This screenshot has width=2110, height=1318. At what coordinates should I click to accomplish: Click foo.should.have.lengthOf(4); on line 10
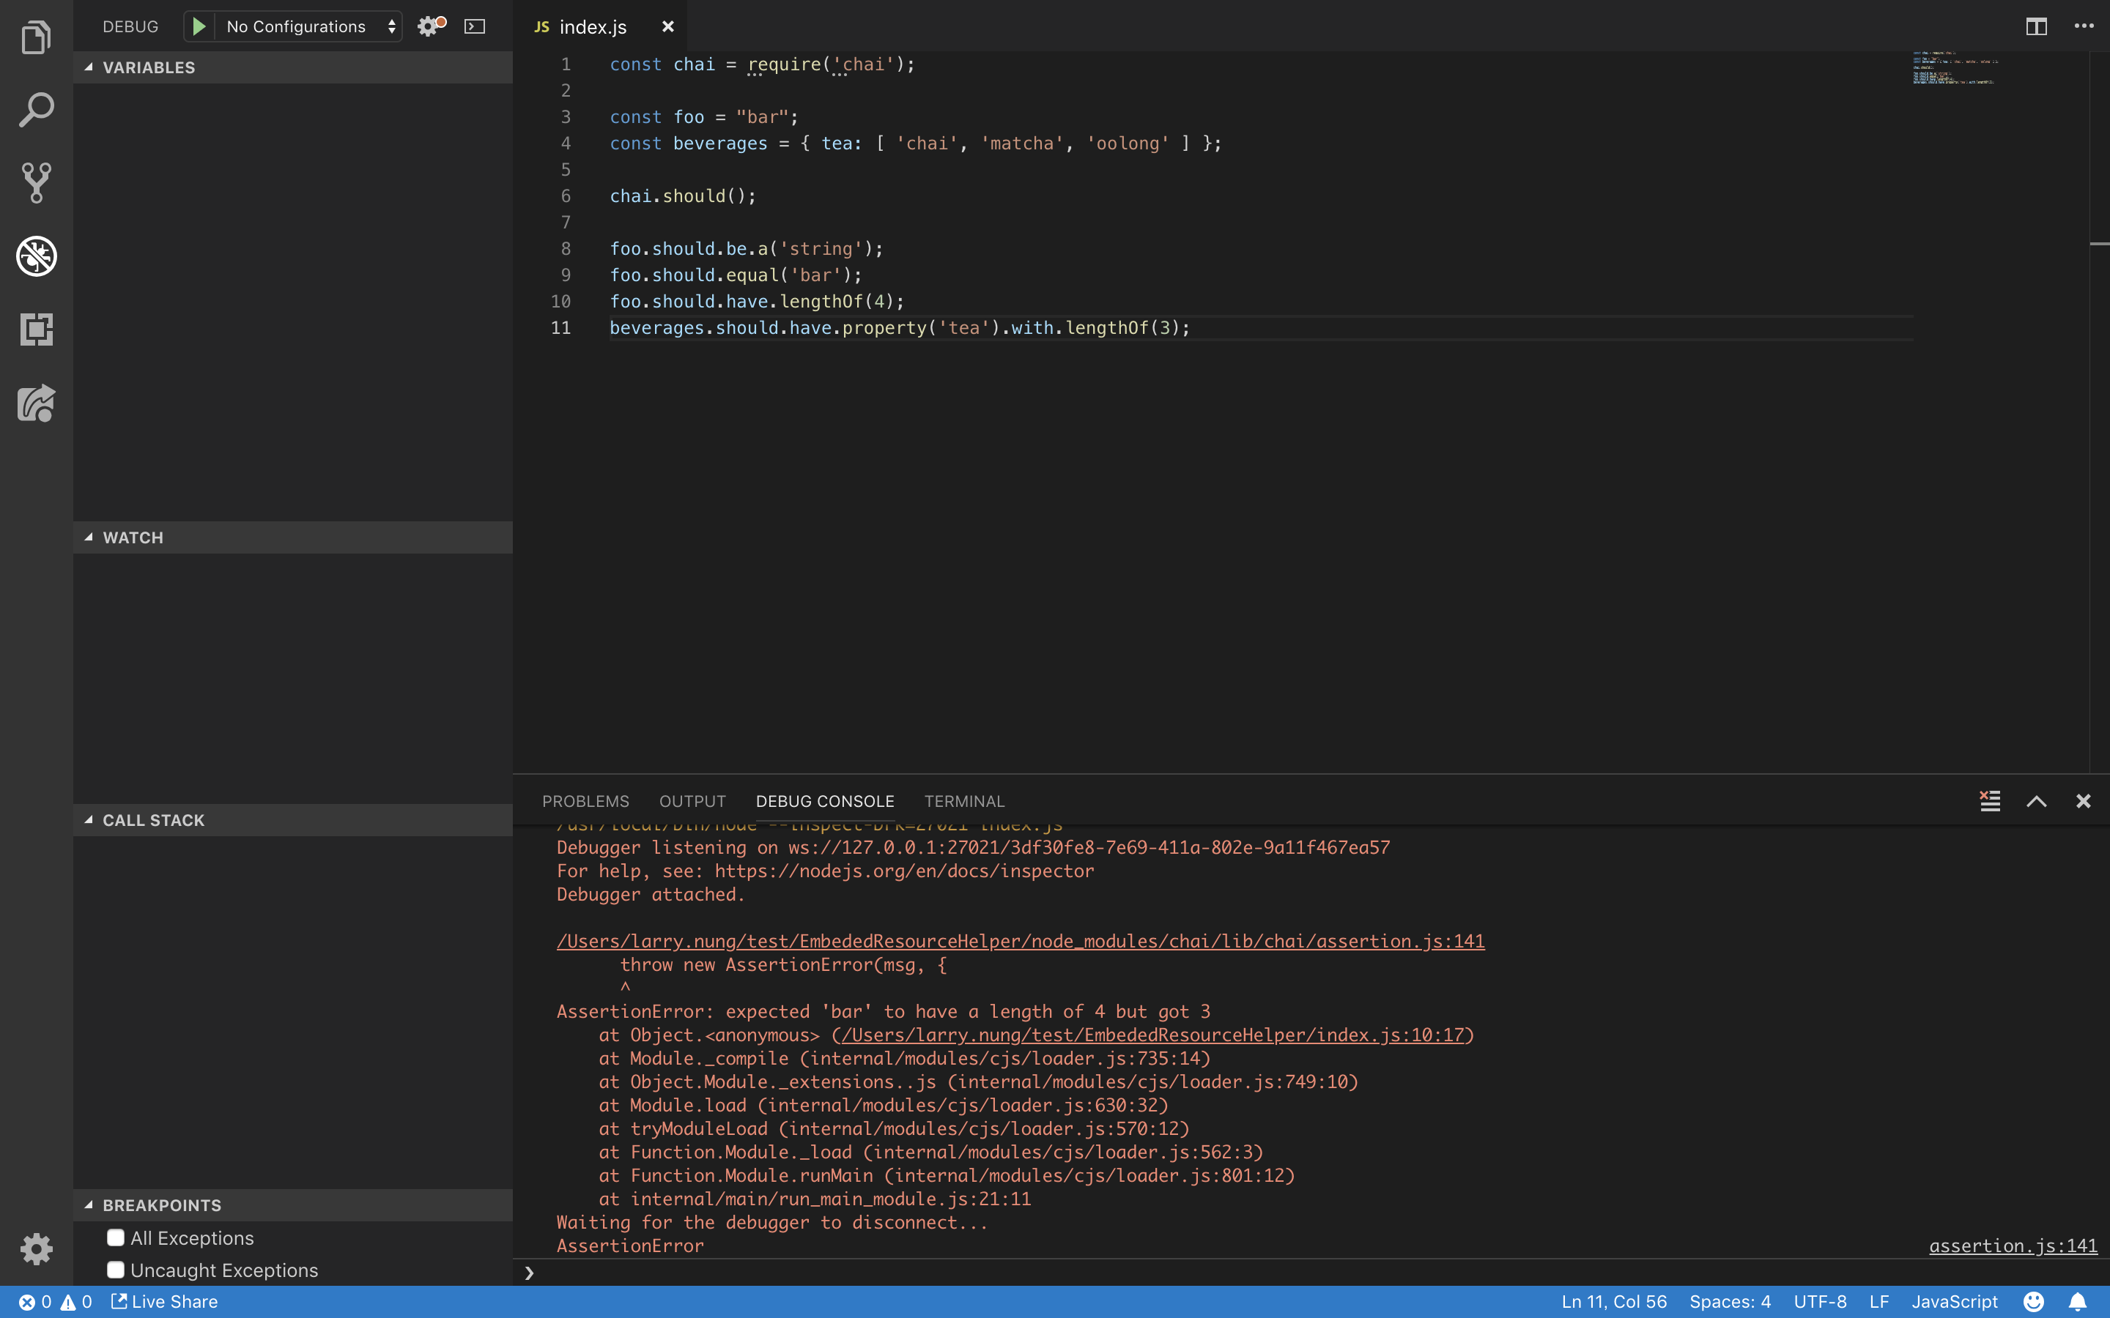pyautogui.click(x=757, y=302)
